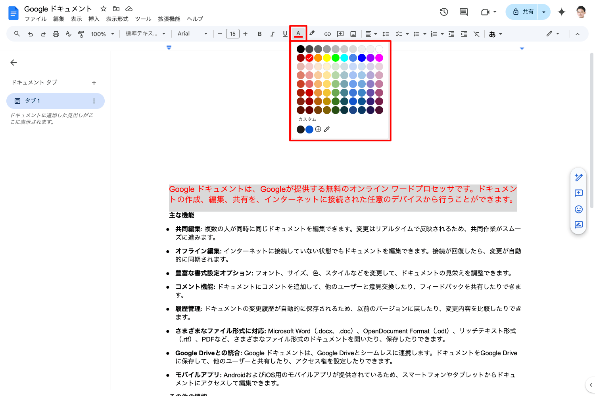Open the ツール menu
Image resolution: width=595 pixels, height=396 pixels.
(x=143, y=19)
